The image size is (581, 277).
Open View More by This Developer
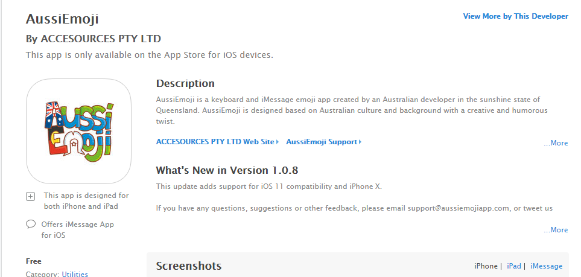point(515,16)
